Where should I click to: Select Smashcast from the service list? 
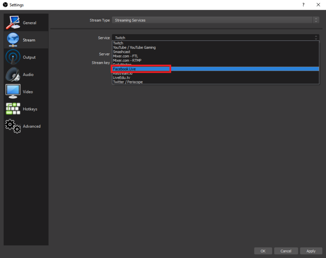coord(216,52)
